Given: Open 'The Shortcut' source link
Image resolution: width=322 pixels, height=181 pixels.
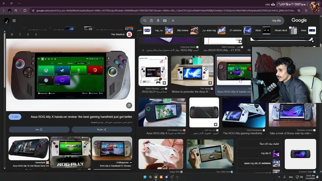Looking at the screenshot, I should [117, 34].
